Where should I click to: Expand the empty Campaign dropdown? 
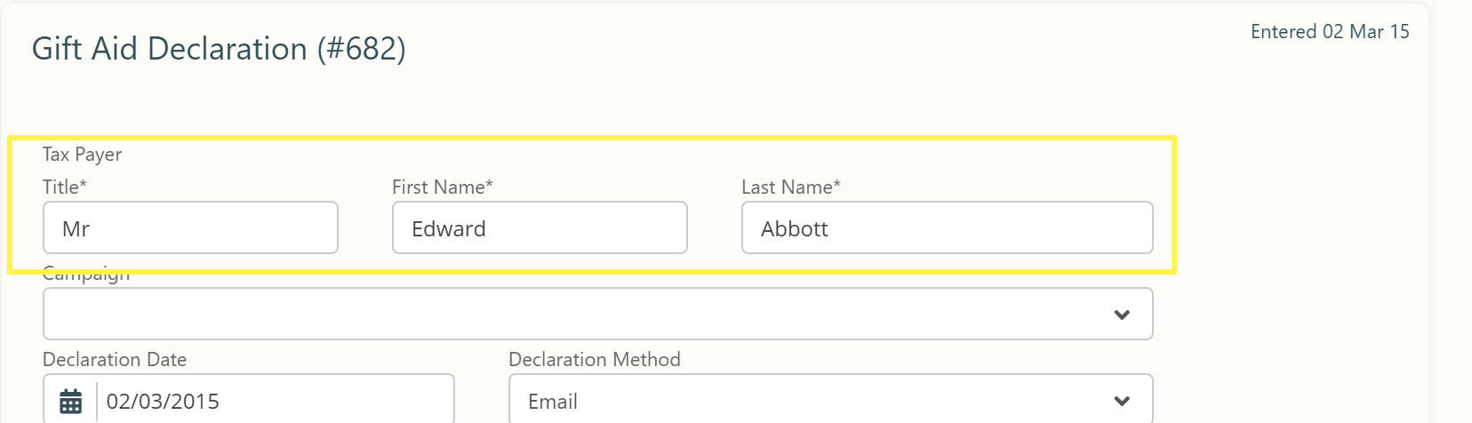click(597, 314)
